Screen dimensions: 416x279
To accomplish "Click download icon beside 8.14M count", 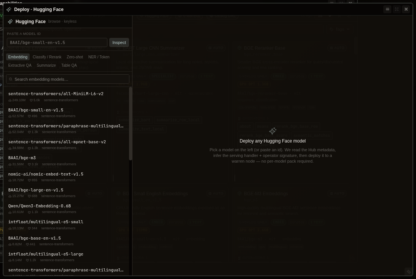I will [x=10, y=260].
